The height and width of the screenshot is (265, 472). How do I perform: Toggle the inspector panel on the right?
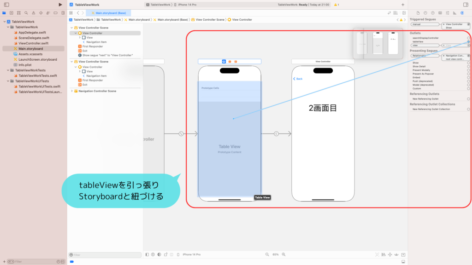(466, 5)
